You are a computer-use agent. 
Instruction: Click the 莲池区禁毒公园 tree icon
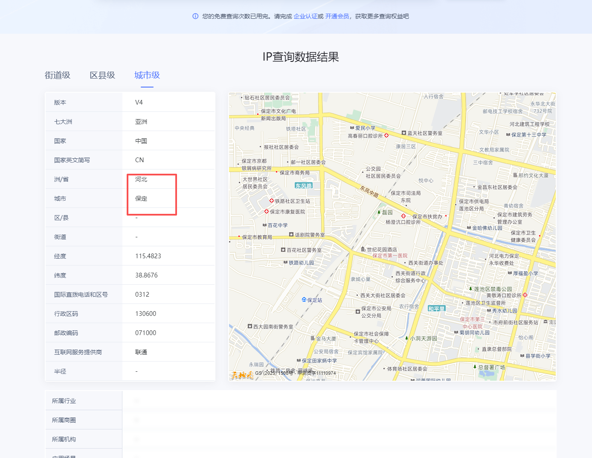pos(470,289)
